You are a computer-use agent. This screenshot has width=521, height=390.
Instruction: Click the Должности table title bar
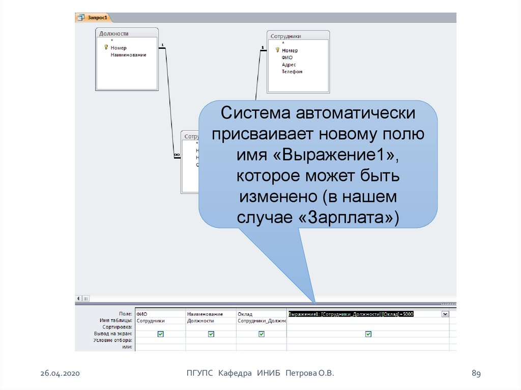[127, 33]
